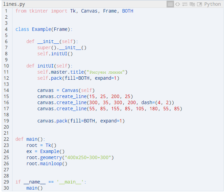
Task: Open code in new window icon
Action: (x=199, y=4)
